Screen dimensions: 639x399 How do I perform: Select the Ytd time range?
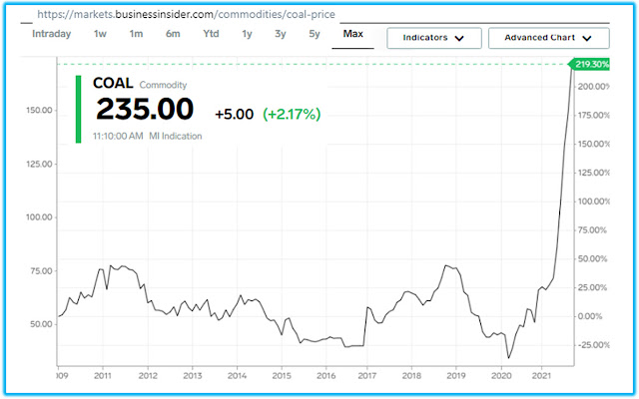(x=211, y=34)
